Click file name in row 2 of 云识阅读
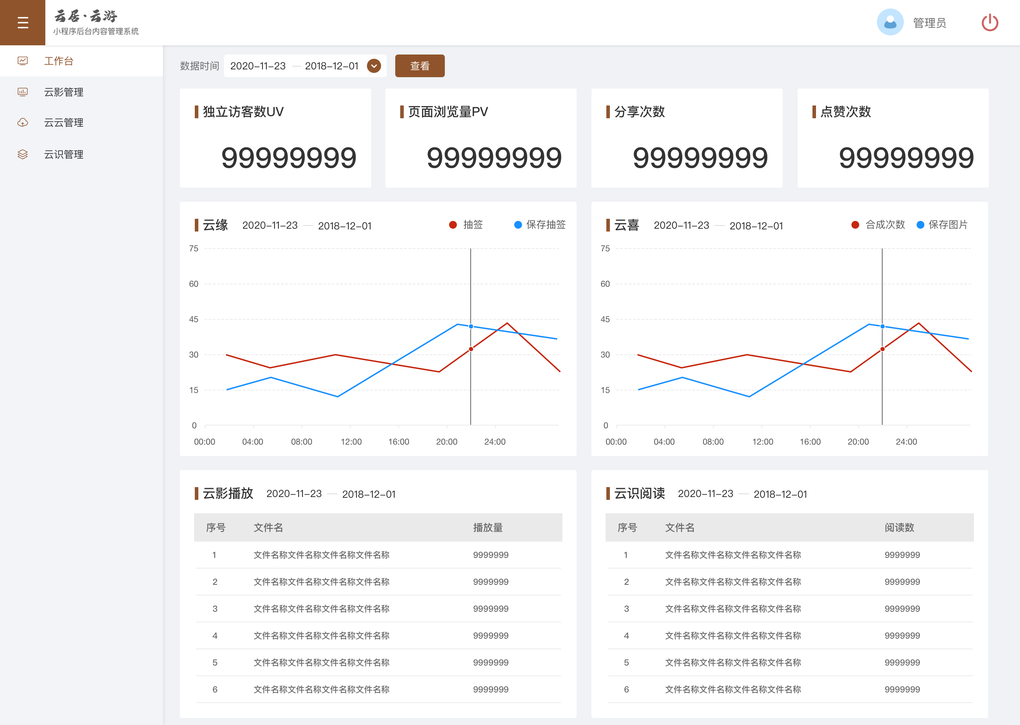This screenshot has width=1020, height=725. pos(732,582)
